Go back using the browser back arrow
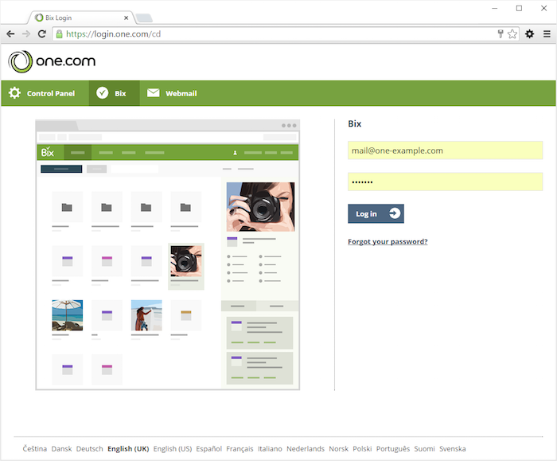Screen dimensions: 557x461 [x=10, y=33]
